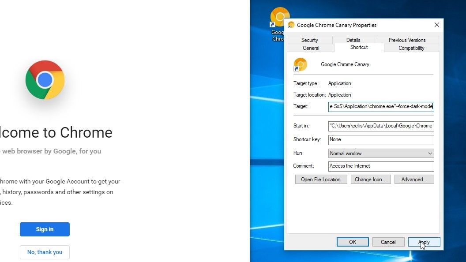Click Open File Location
The height and width of the screenshot is (262, 466).
[321, 179]
